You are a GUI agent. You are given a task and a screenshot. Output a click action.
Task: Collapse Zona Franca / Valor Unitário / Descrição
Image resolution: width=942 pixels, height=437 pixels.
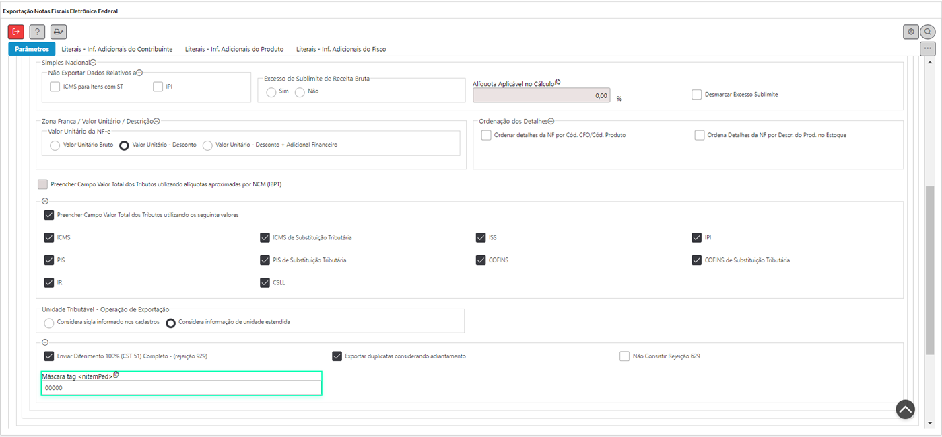pyautogui.click(x=156, y=121)
